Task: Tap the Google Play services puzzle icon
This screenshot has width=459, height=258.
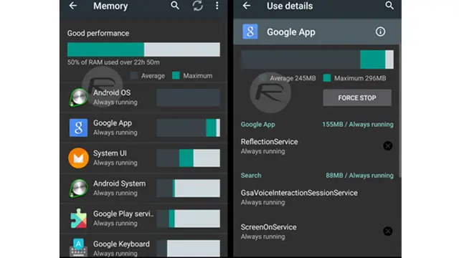Action: tap(78, 219)
